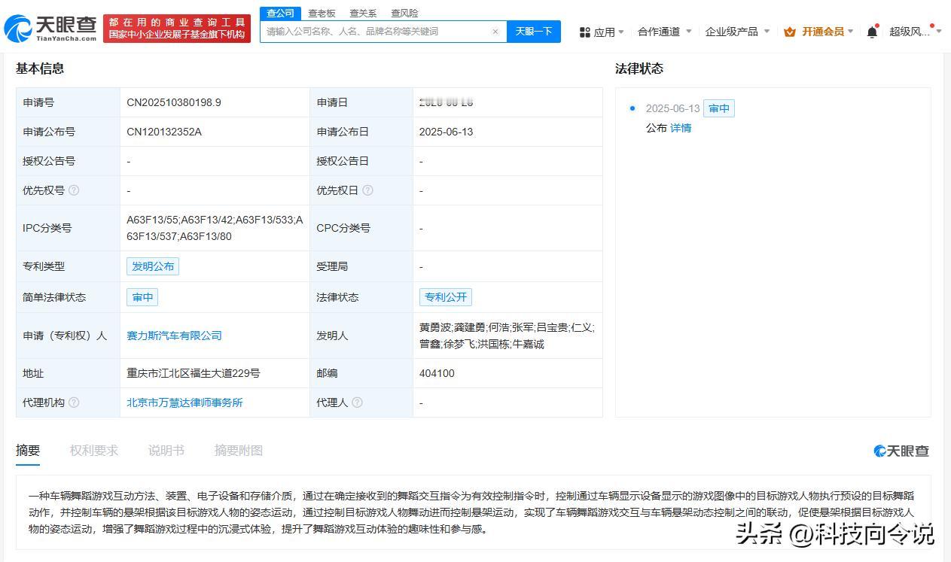Click the 审中 tag in 简单法律状态 row
This screenshot has width=951, height=562.
click(x=142, y=297)
